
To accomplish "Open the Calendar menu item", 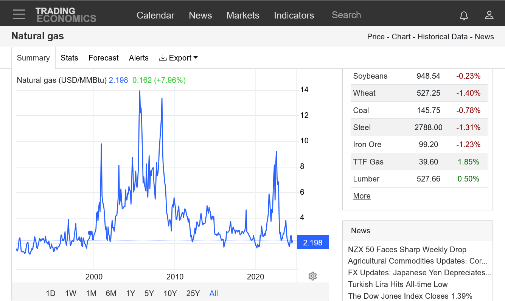I will [155, 15].
